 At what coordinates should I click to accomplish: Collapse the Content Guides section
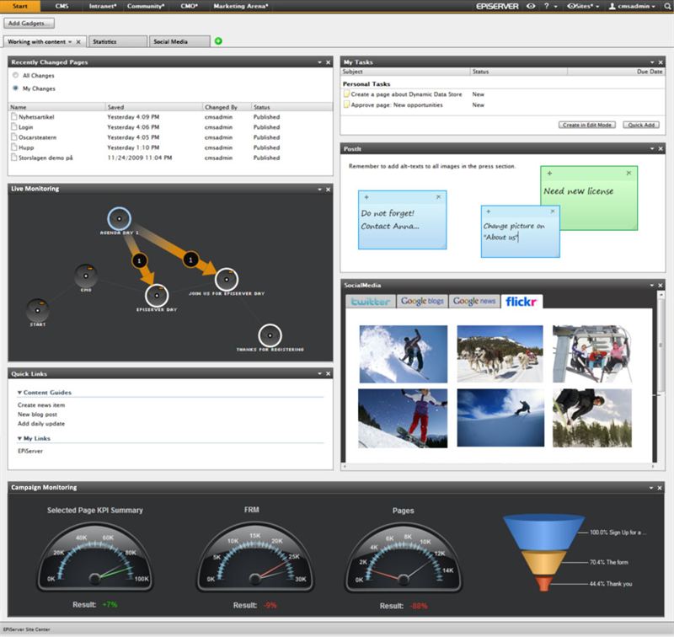click(x=19, y=393)
